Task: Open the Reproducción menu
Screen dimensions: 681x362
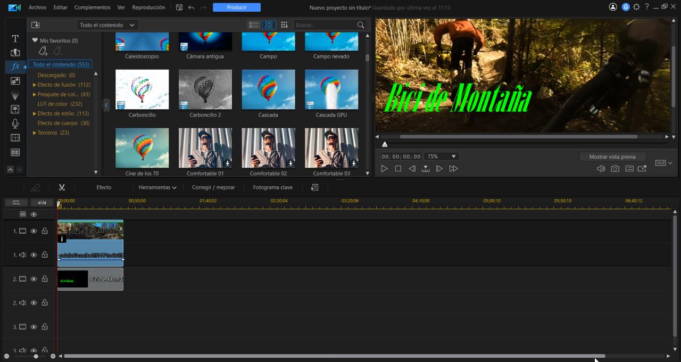Action: tap(148, 7)
